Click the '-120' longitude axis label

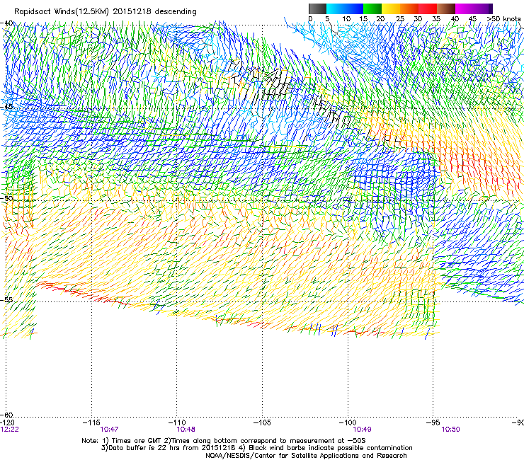click(x=7, y=423)
